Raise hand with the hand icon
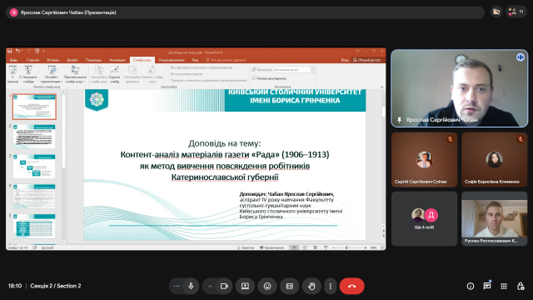Viewport: 533px width, 300px height. click(x=311, y=286)
